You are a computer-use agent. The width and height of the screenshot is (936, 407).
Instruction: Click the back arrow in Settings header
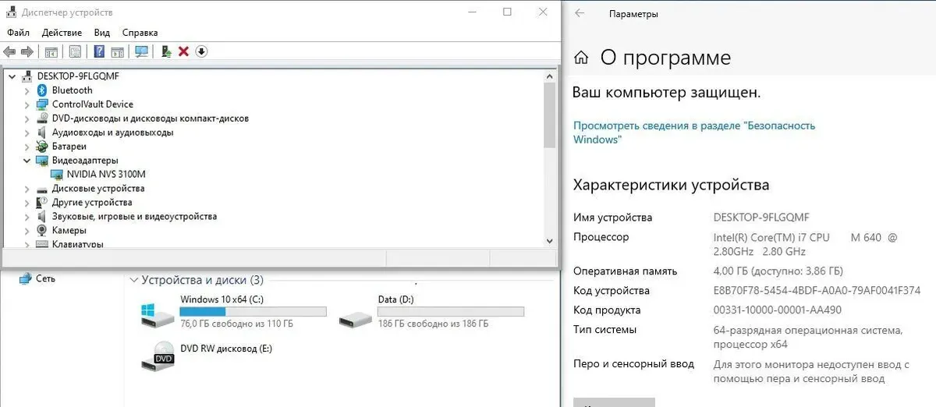[580, 13]
